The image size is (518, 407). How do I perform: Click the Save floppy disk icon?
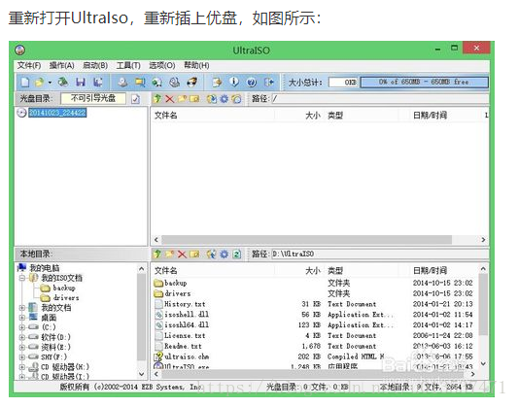point(81,82)
